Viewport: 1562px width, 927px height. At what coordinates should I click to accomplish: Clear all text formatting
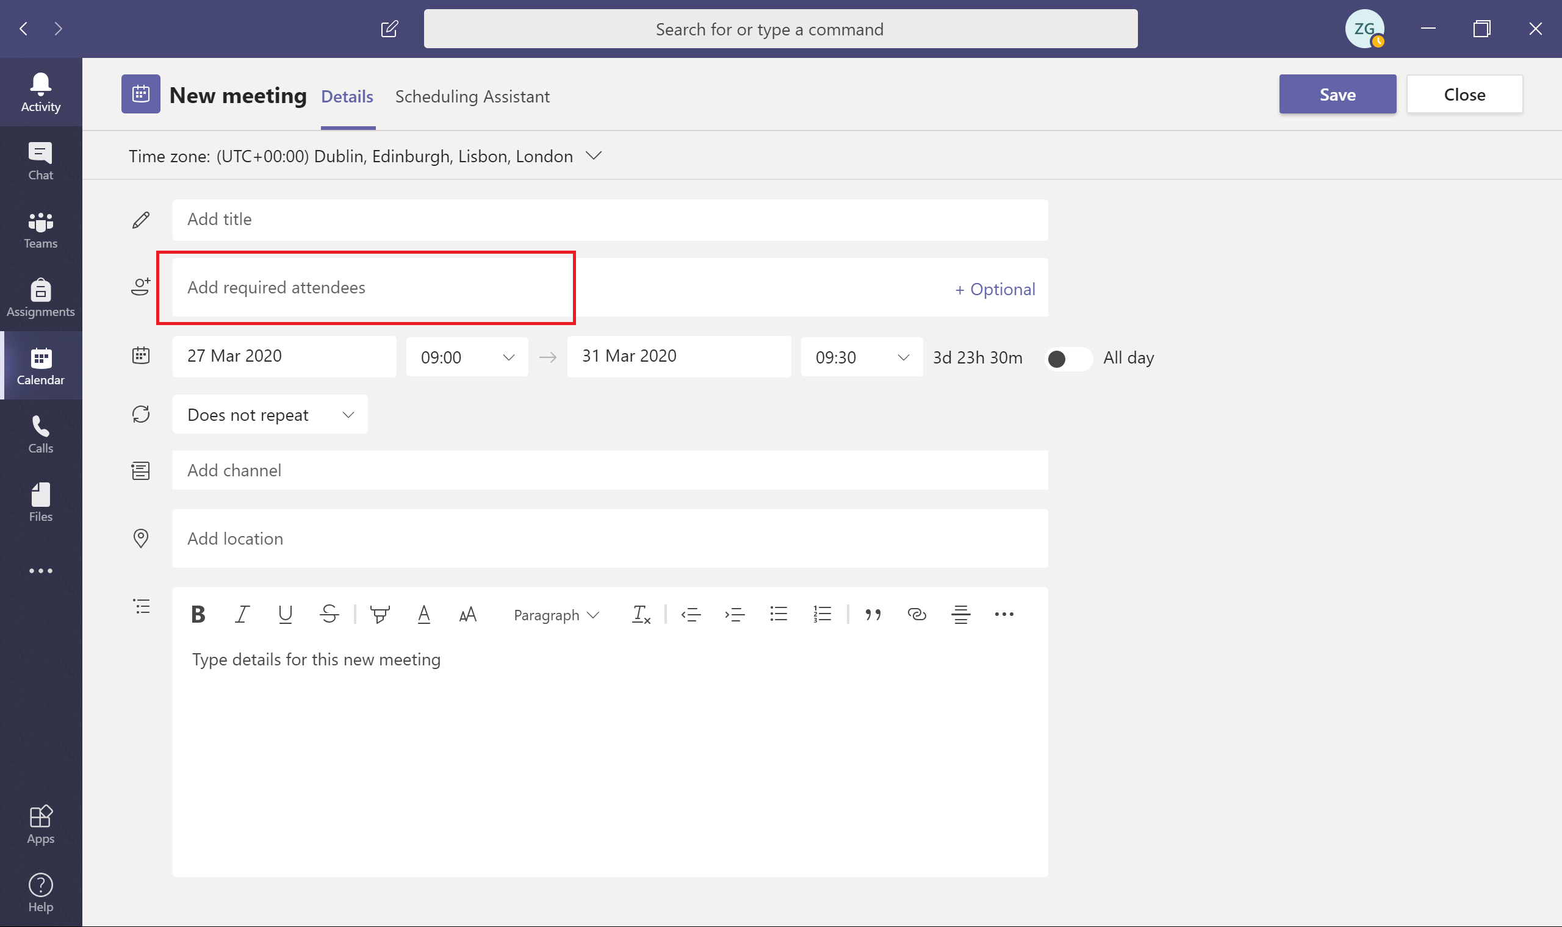coord(642,615)
